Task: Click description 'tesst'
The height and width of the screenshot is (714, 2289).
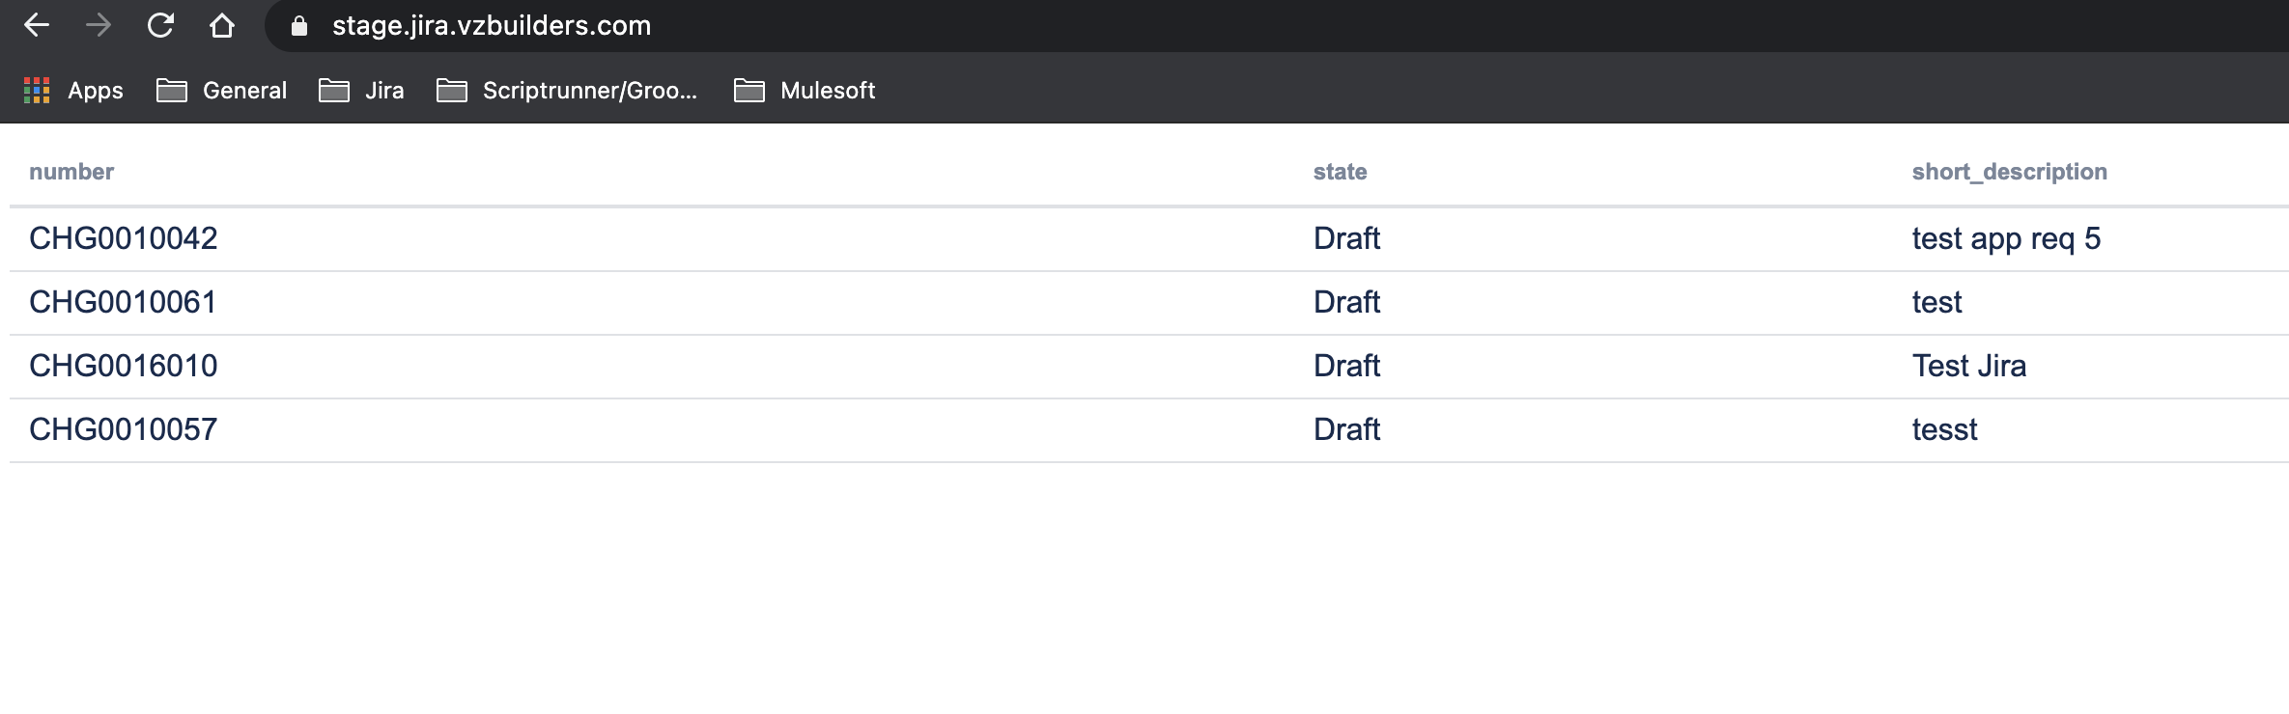Action: (x=1944, y=429)
